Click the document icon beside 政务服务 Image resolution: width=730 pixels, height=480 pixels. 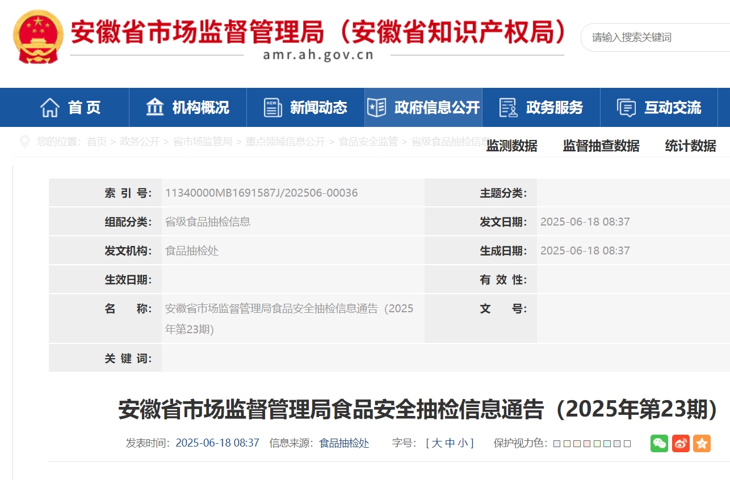click(508, 108)
